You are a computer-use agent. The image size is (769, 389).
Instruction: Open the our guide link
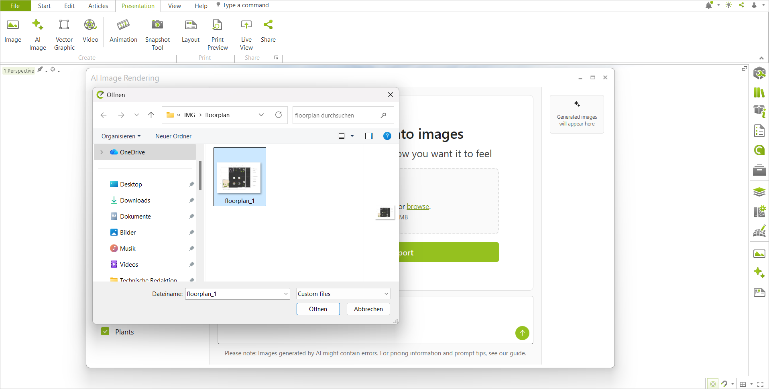[x=512, y=353]
